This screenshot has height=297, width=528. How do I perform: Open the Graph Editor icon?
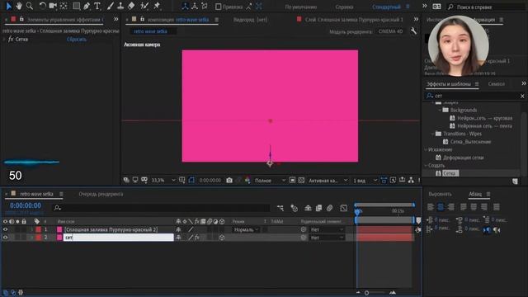point(344,209)
